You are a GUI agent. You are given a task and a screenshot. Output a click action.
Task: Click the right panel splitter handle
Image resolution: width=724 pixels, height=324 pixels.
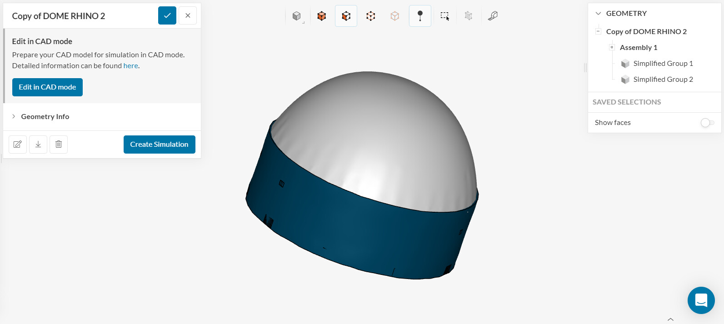pos(585,68)
